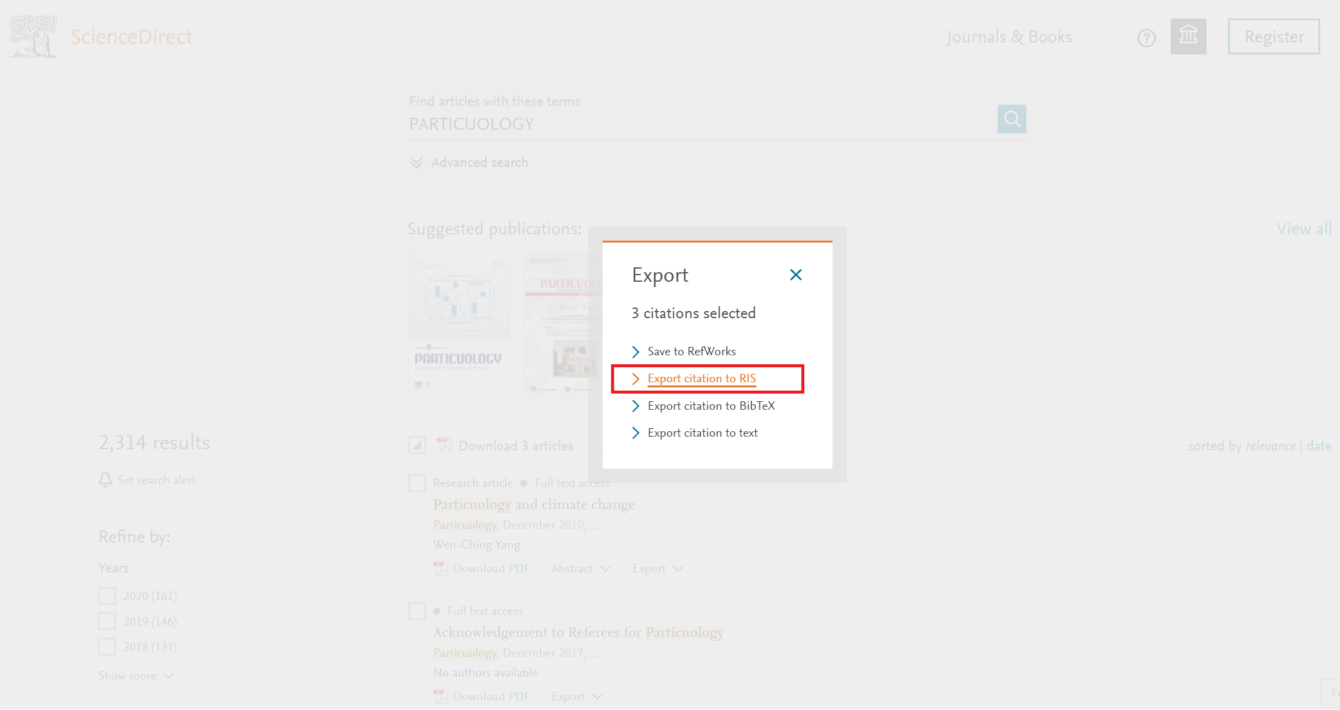
Task: Open the Particuology journal cover thumbnail
Action: click(x=459, y=325)
